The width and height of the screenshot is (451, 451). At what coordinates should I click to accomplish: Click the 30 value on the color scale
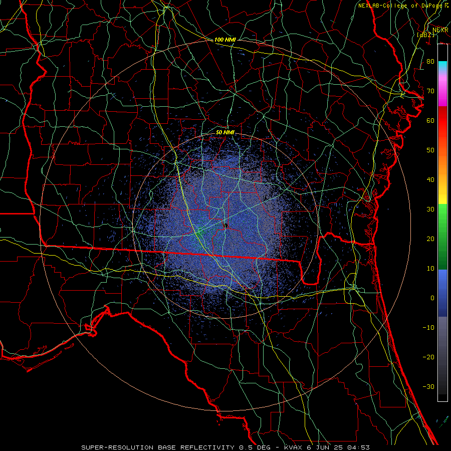(430, 209)
